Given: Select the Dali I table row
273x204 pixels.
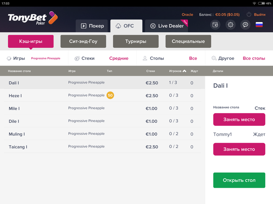Looking at the screenshot, I should [x=102, y=82].
